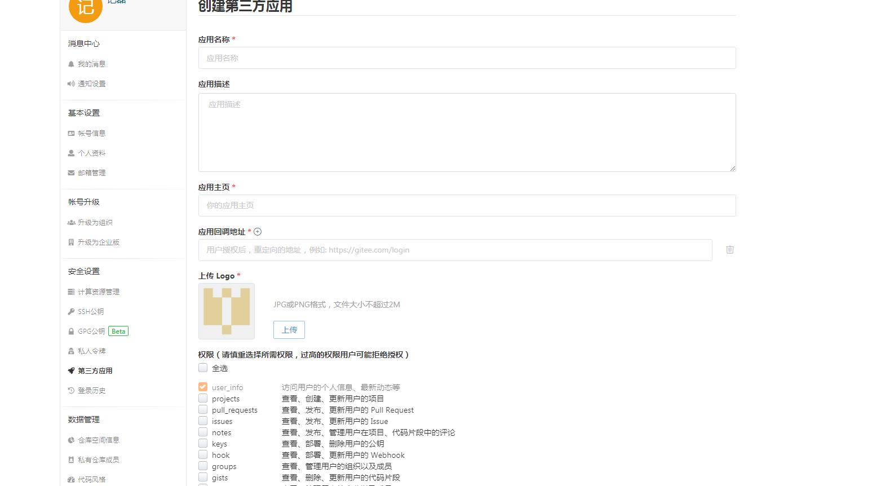The width and height of the screenshot is (872, 486).
Task: Click the 应用名称 input field
Action: tap(467, 58)
